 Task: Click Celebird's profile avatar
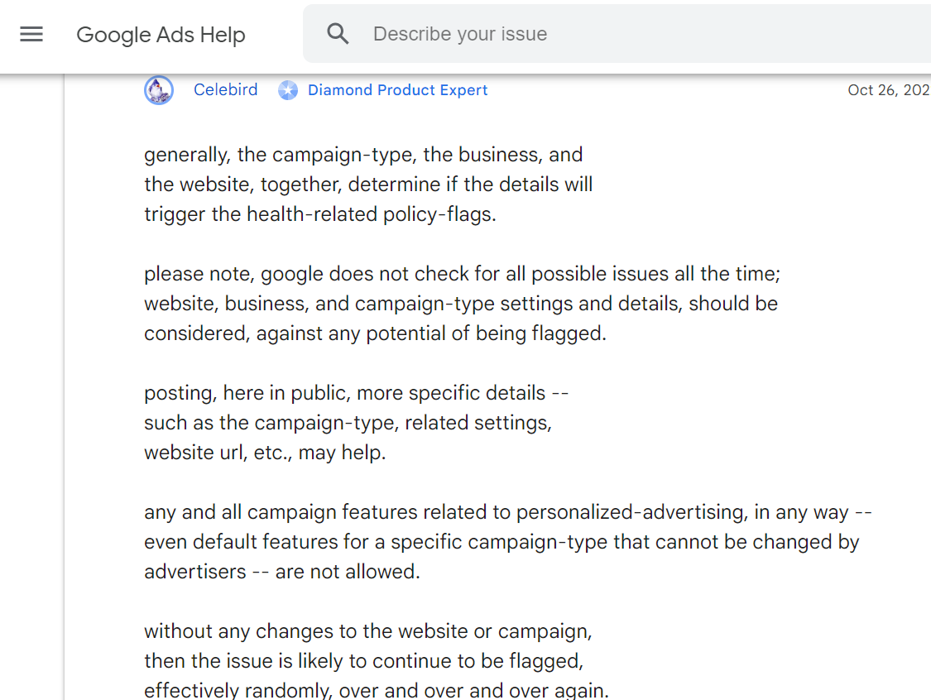coord(159,90)
